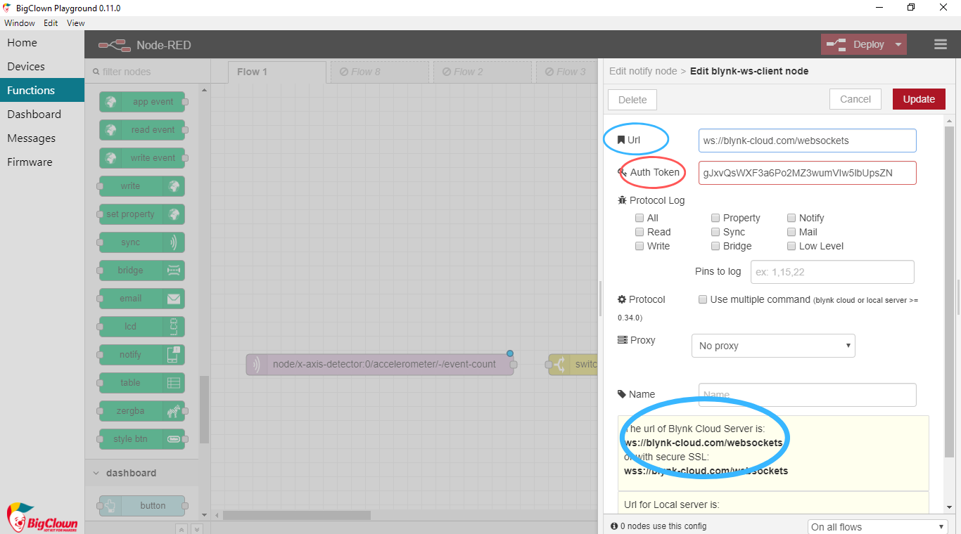The width and height of the screenshot is (961, 534).
Task: Select the notify node in palette
Action: coord(142,355)
